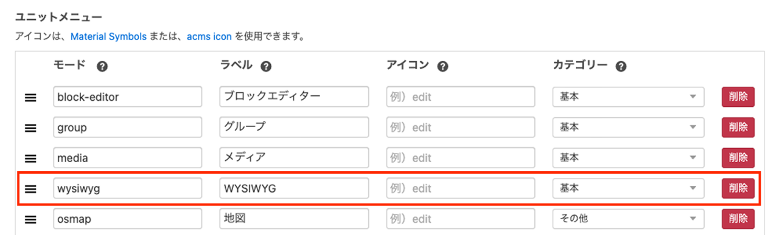779x235 pixels.
Task: Grab the drag handle of osmap row
Action: (30, 219)
